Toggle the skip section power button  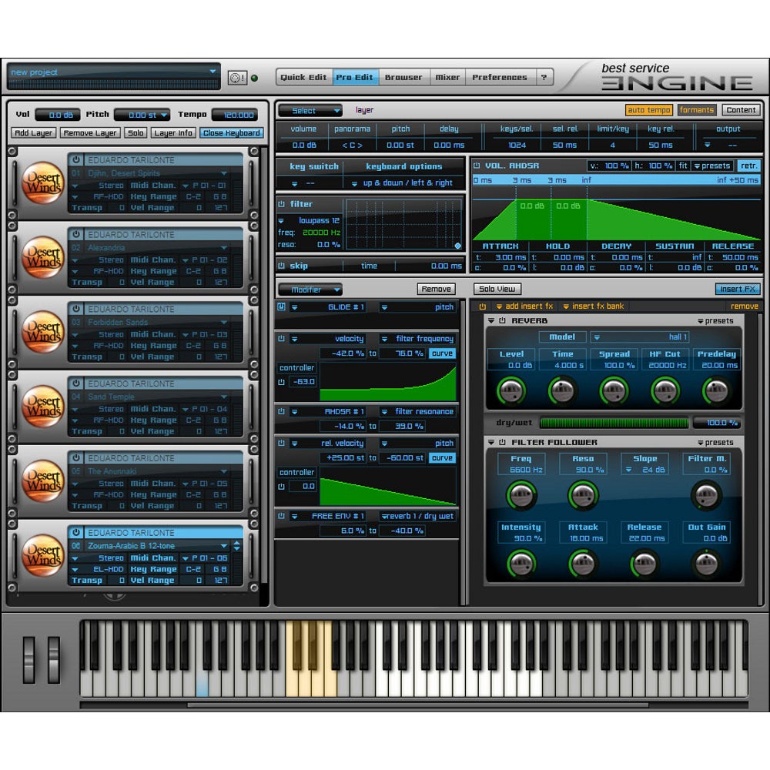coord(281,266)
